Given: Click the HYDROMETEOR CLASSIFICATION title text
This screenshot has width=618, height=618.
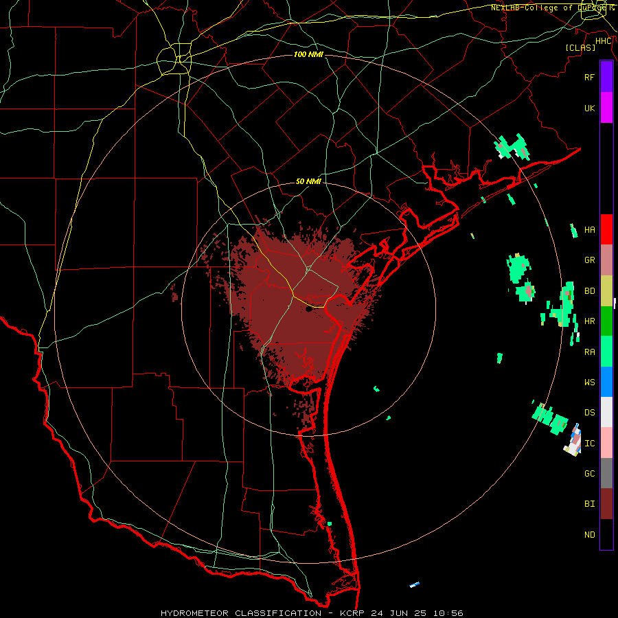Looking at the screenshot, I should point(241,613).
